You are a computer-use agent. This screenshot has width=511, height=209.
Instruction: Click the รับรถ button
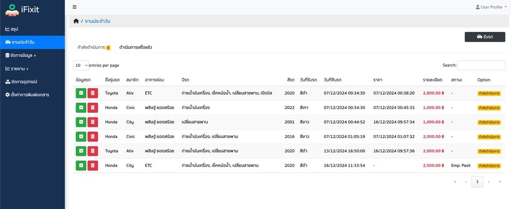[485, 37]
